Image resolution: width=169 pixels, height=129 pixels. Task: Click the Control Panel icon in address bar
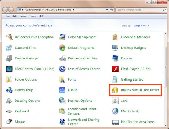coord(19,10)
